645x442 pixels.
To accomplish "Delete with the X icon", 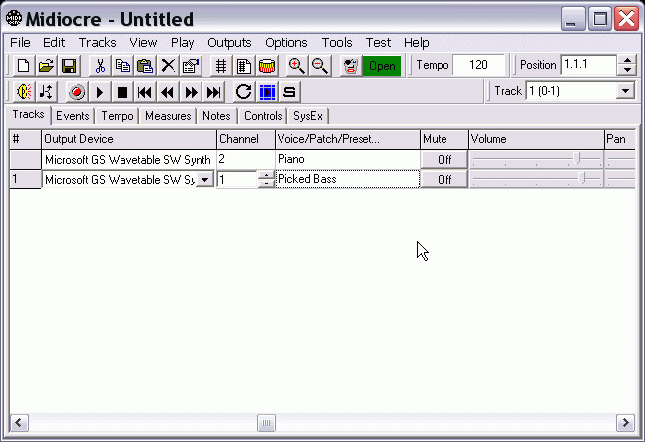I will [168, 66].
